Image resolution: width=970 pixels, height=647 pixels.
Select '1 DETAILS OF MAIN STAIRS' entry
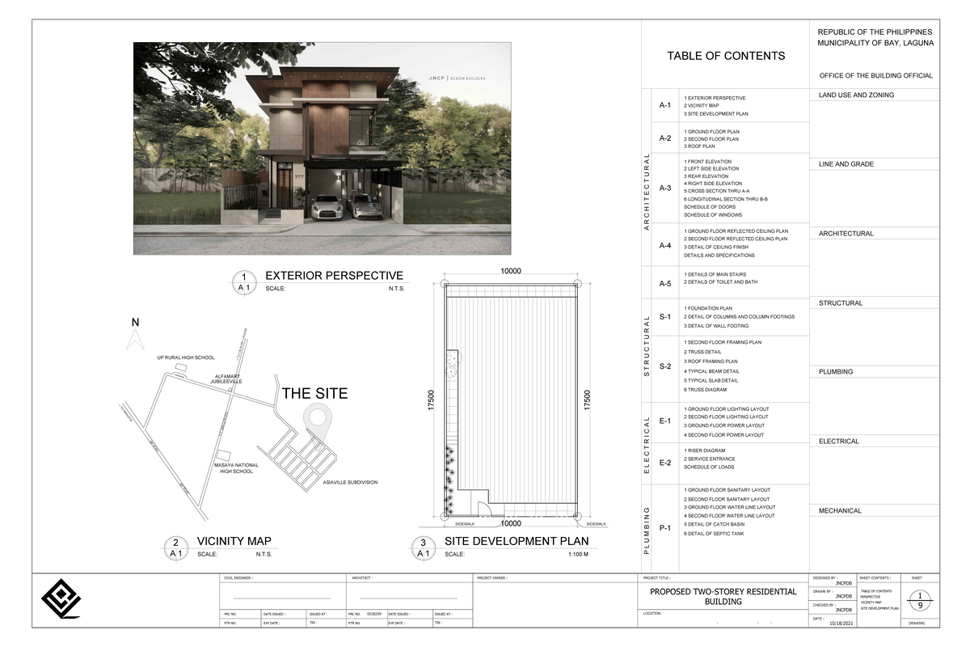click(x=715, y=274)
